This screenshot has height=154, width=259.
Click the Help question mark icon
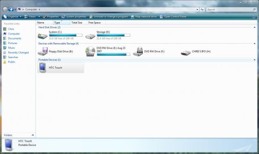254,17
